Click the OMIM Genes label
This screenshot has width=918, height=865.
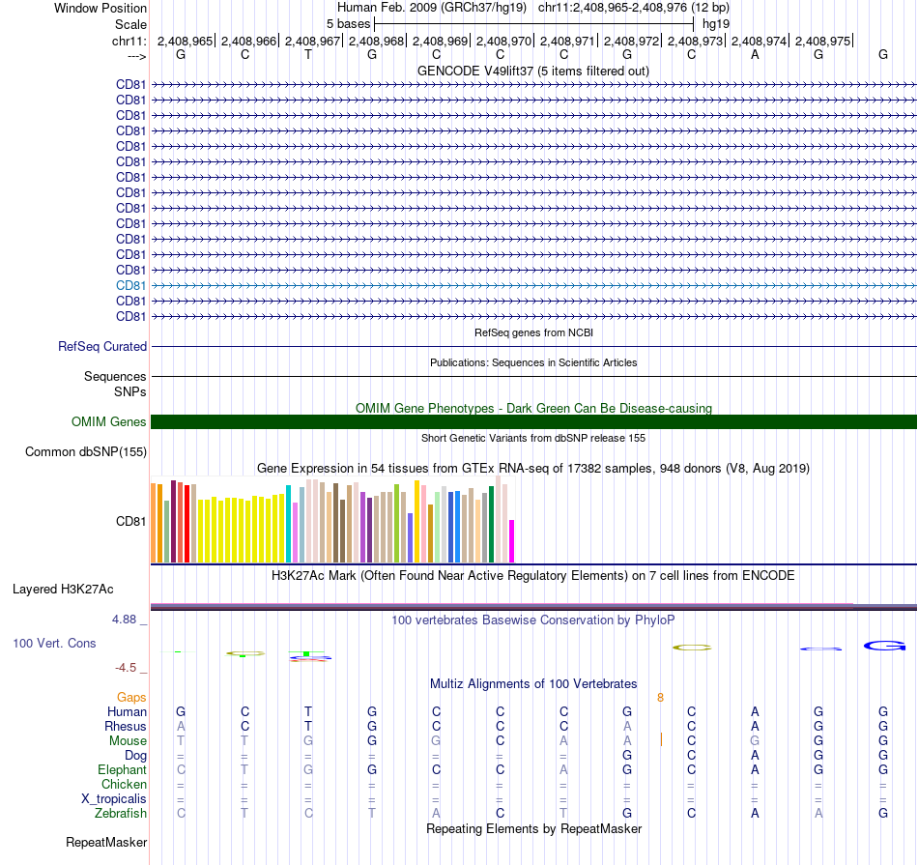pos(108,421)
